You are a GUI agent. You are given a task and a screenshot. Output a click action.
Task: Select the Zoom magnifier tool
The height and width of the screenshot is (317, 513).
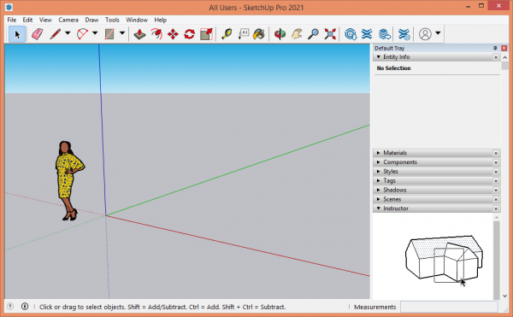pos(314,34)
